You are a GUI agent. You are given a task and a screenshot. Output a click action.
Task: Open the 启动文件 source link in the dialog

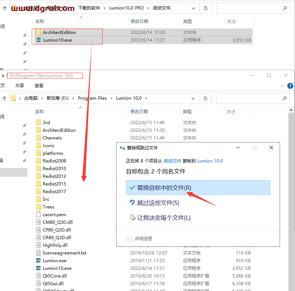172,161
